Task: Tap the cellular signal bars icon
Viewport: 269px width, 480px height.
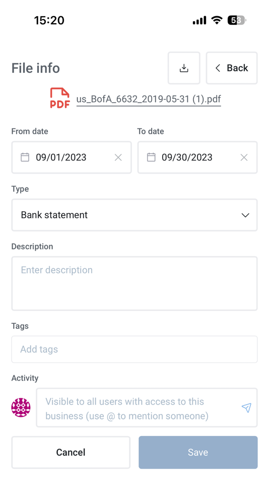Action: click(x=199, y=21)
